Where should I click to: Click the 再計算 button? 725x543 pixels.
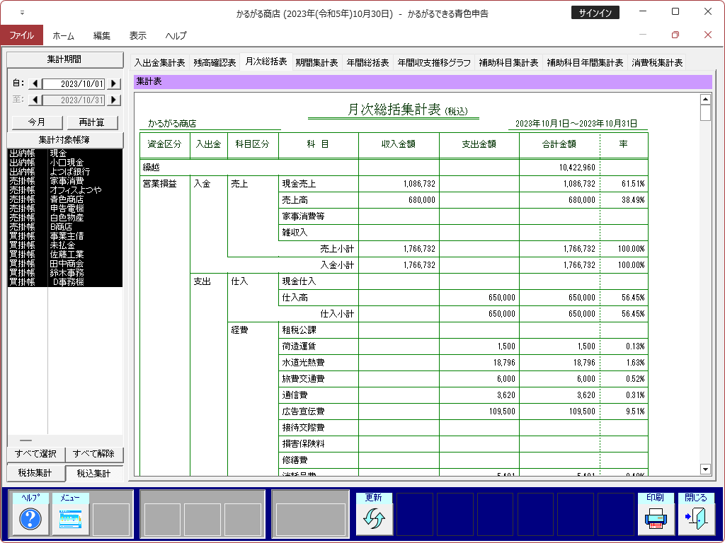(92, 122)
